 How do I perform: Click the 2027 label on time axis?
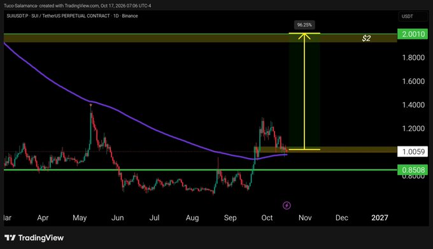coord(380,218)
